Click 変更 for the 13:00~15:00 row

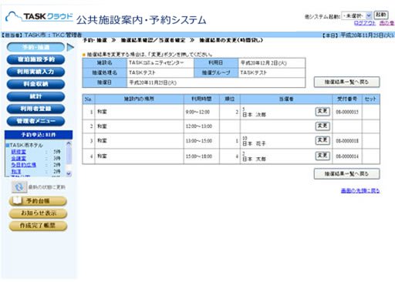(x=322, y=140)
